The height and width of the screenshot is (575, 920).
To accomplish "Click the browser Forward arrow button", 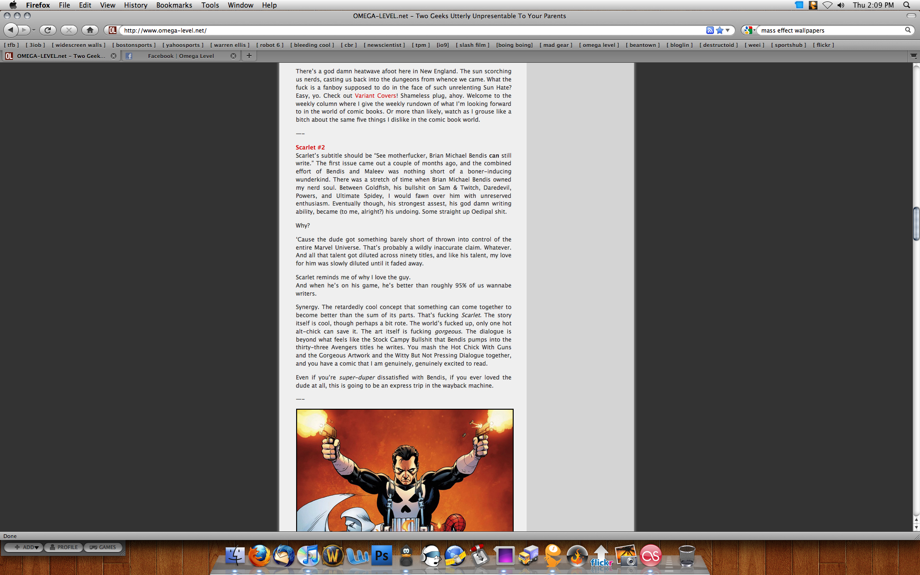I will point(24,30).
